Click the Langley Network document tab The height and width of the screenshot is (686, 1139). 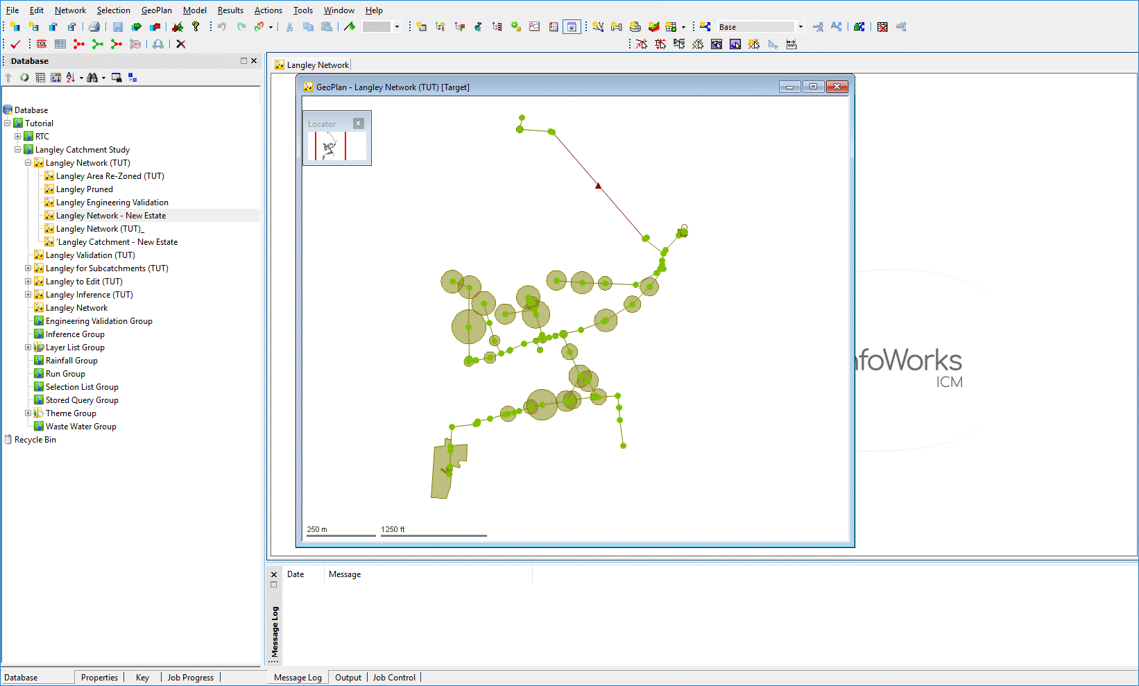312,65
